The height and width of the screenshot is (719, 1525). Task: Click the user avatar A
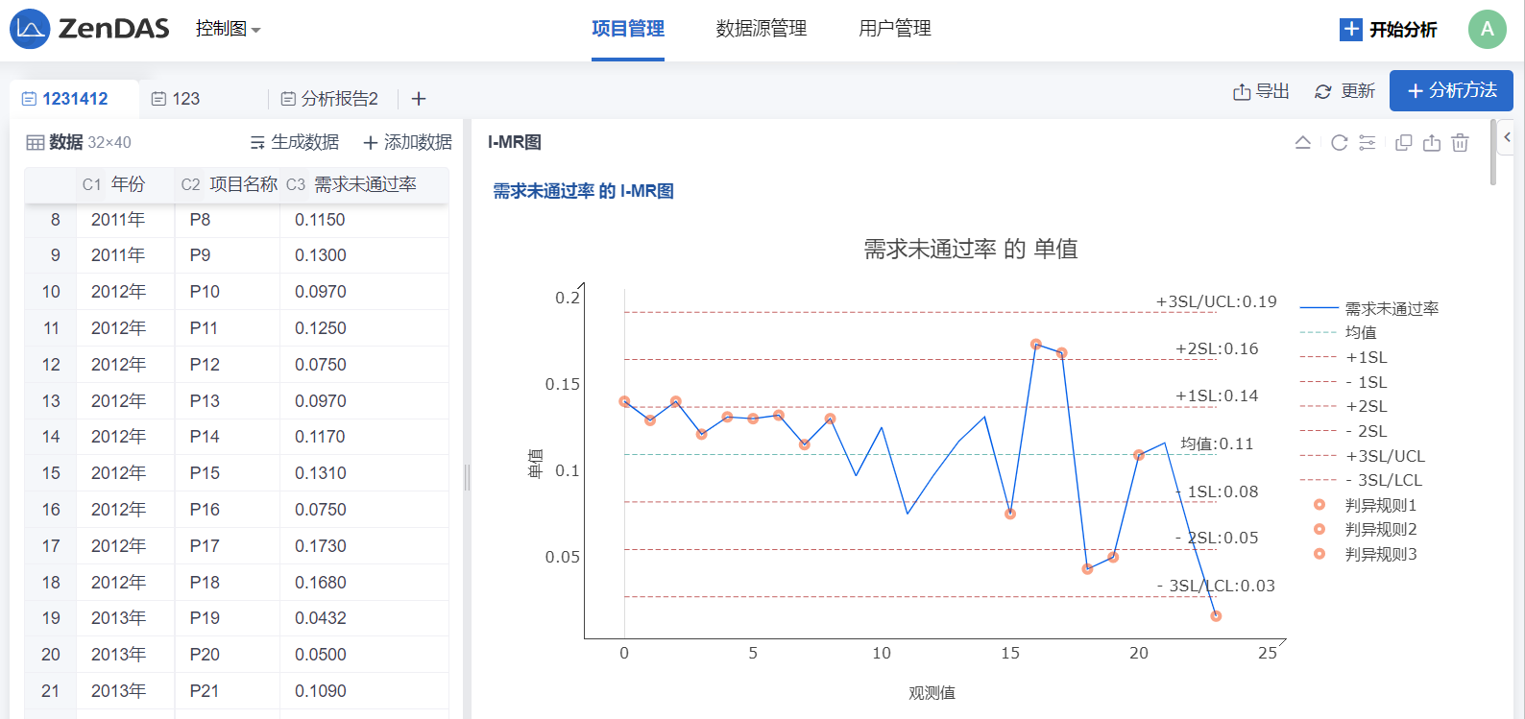pos(1487,29)
